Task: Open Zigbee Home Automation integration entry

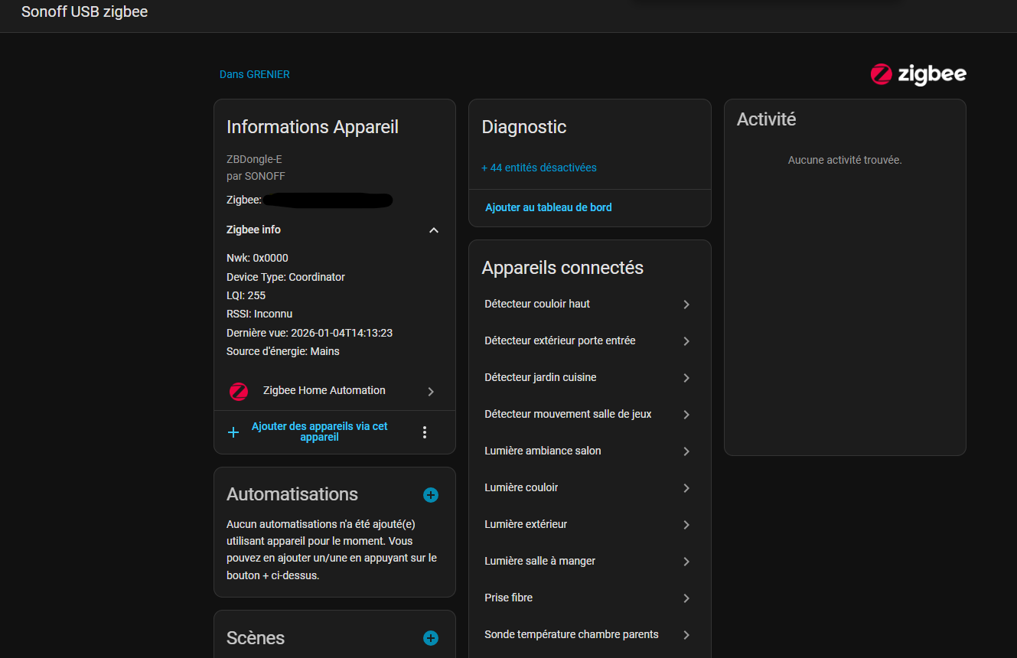Action: pyautogui.click(x=324, y=390)
